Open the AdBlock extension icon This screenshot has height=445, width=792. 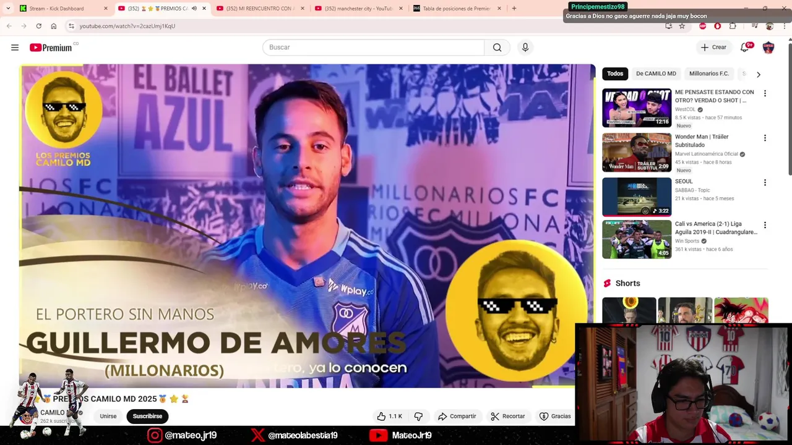(x=702, y=26)
